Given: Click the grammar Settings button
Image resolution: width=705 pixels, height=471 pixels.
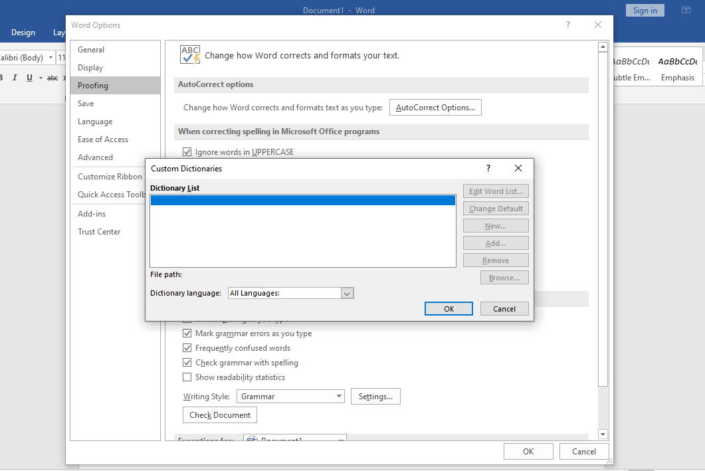Looking at the screenshot, I should click(x=375, y=397).
